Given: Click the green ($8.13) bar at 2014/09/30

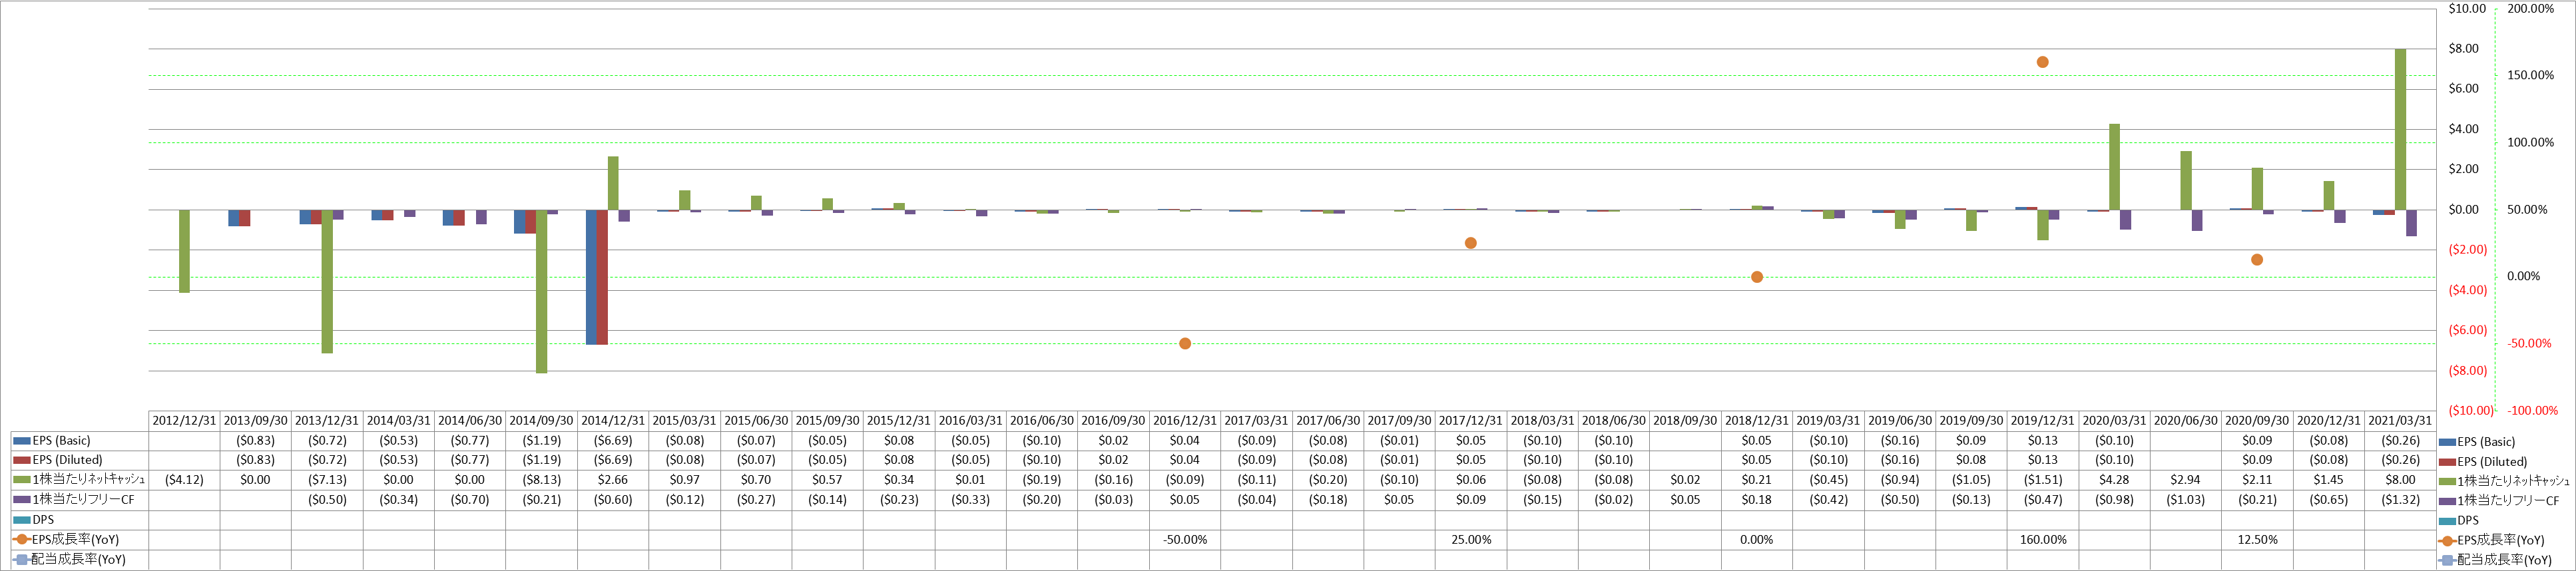Looking at the screenshot, I should pos(541,291).
